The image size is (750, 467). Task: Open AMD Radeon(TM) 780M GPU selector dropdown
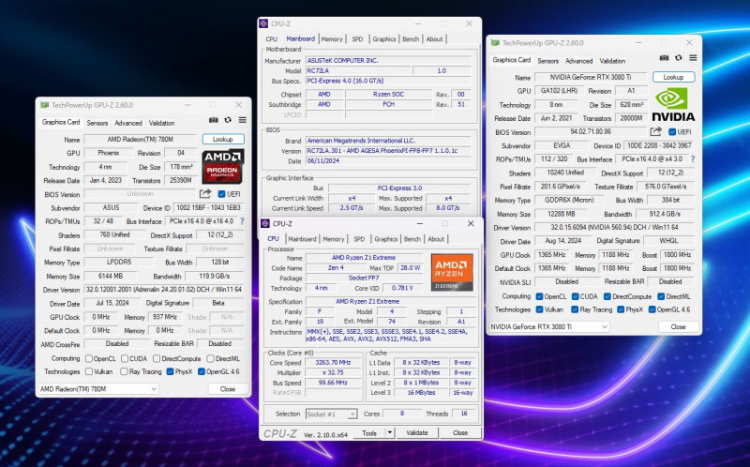click(x=98, y=389)
